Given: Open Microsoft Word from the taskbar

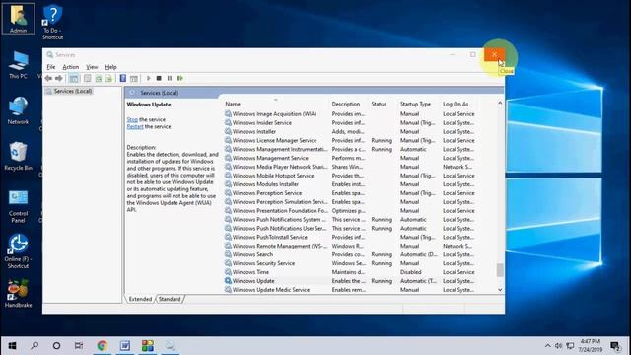Looking at the screenshot, I should 125,346.
